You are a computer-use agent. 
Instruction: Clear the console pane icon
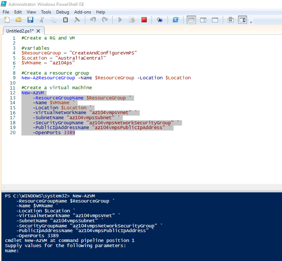[77, 20]
